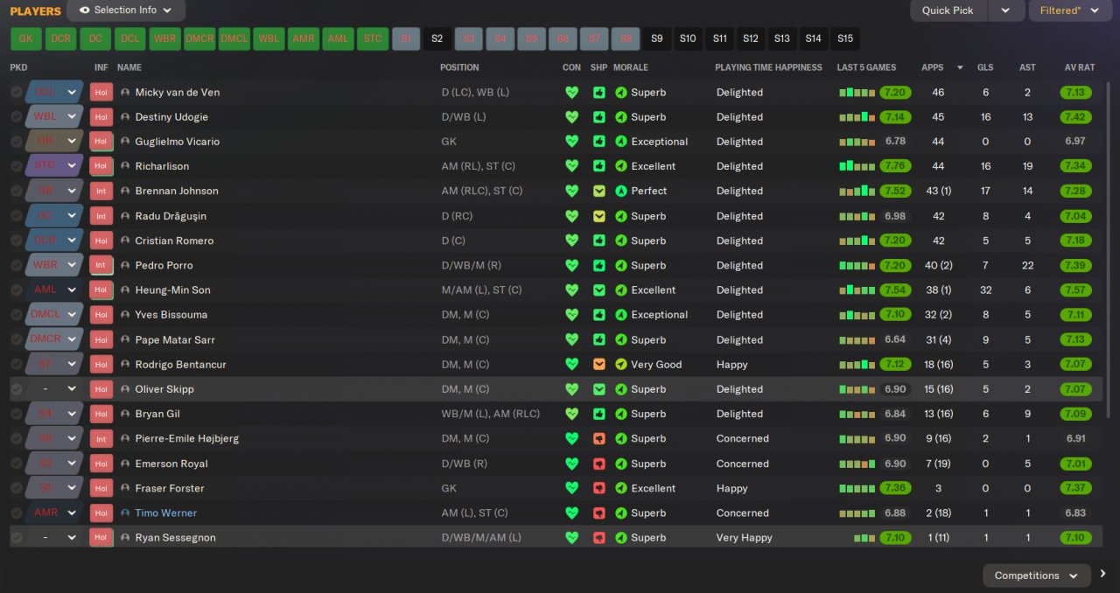This screenshot has height=593, width=1120.
Task: Sort by the AV RAT column header
Action: [1079, 67]
